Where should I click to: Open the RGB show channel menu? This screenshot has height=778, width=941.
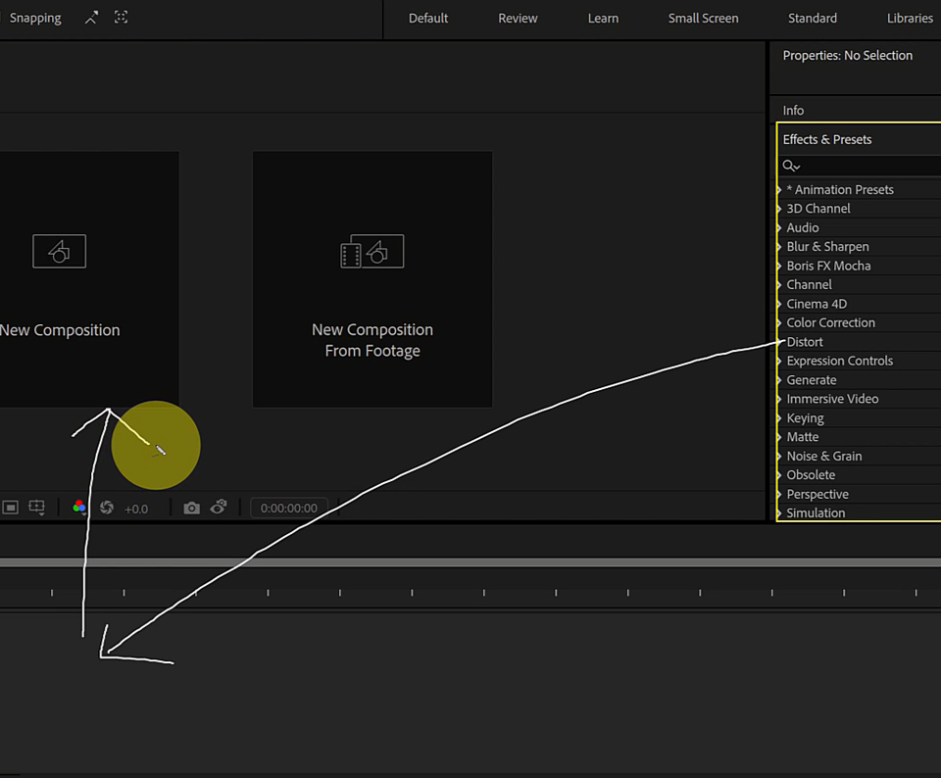click(79, 508)
